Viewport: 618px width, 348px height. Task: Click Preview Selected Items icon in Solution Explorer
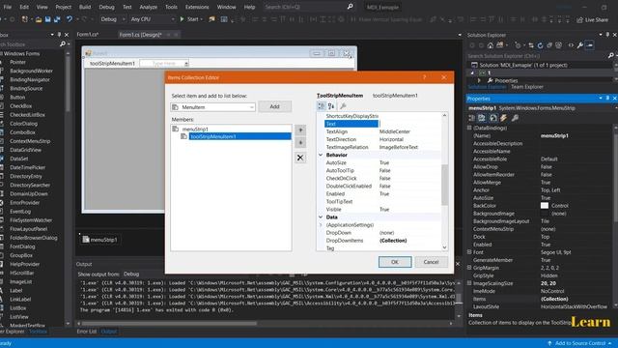(590, 45)
